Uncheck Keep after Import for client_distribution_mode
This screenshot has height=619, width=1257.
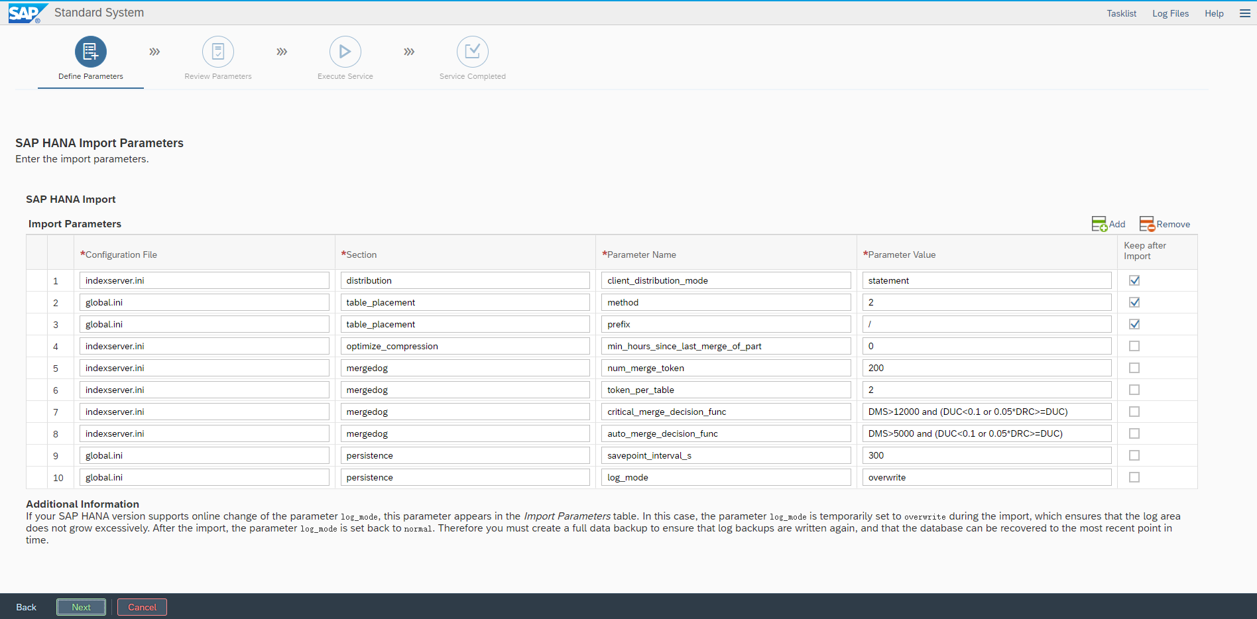tap(1134, 280)
